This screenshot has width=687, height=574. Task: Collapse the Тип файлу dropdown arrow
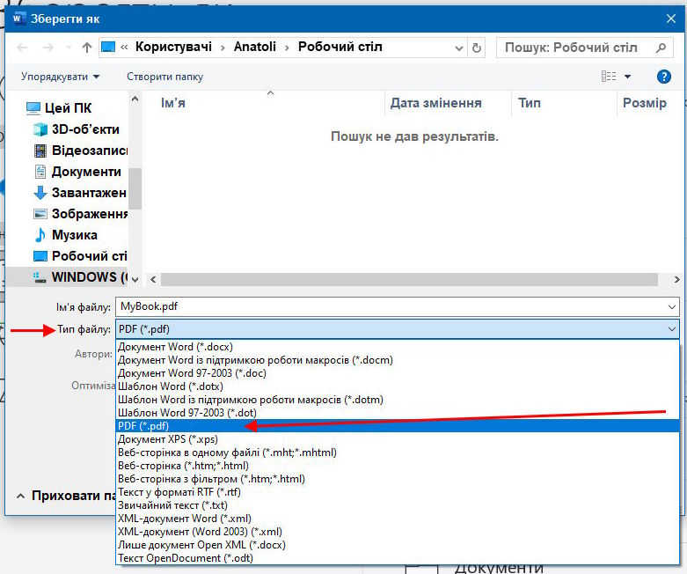tap(672, 329)
